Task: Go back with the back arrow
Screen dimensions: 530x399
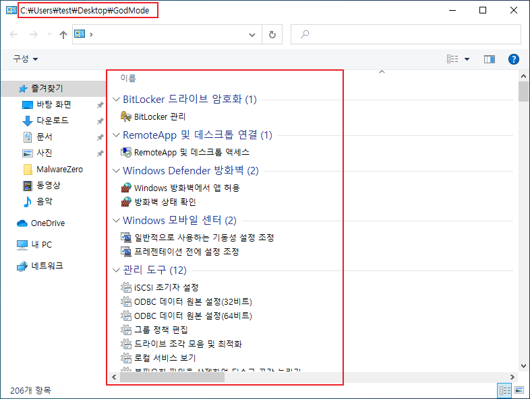Action: [13, 34]
